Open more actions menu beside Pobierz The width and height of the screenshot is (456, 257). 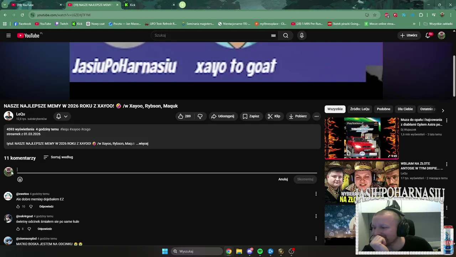tap(316, 116)
